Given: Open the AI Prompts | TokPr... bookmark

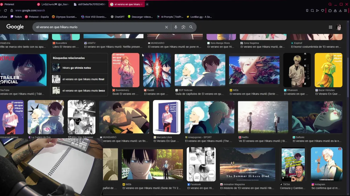Looking at the screenshot, I should click(170, 17).
